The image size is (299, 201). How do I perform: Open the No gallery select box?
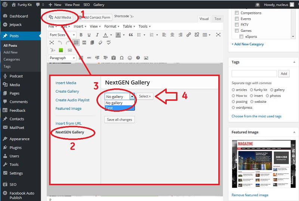[x=120, y=96]
